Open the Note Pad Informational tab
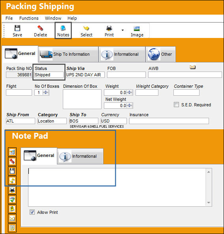The image size is (224, 234). coord(80,156)
